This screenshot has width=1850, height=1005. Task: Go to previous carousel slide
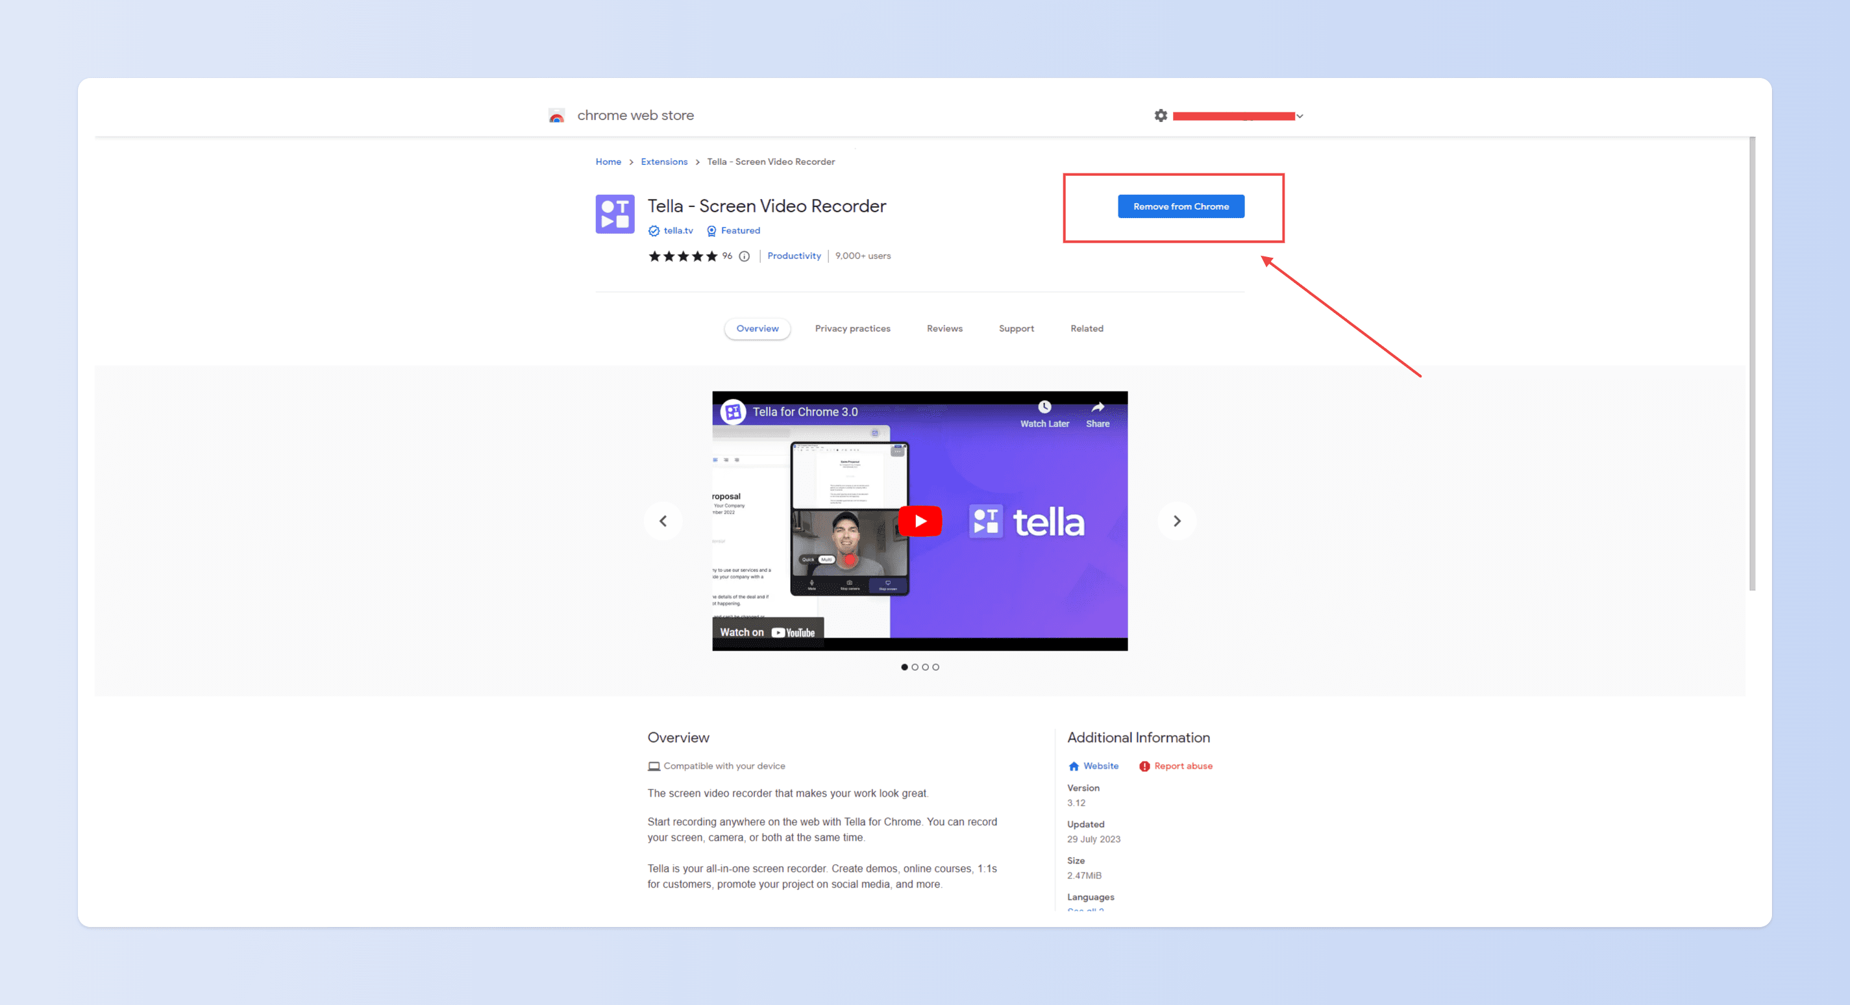[663, 521]
